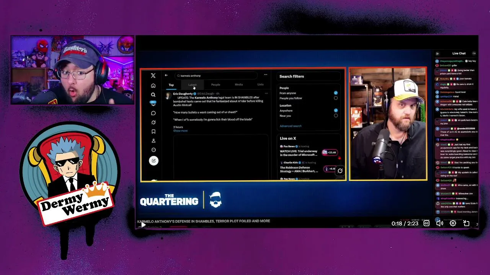
Task: Click the Dermy Wermy avatar logo
Action: [70, 174]
